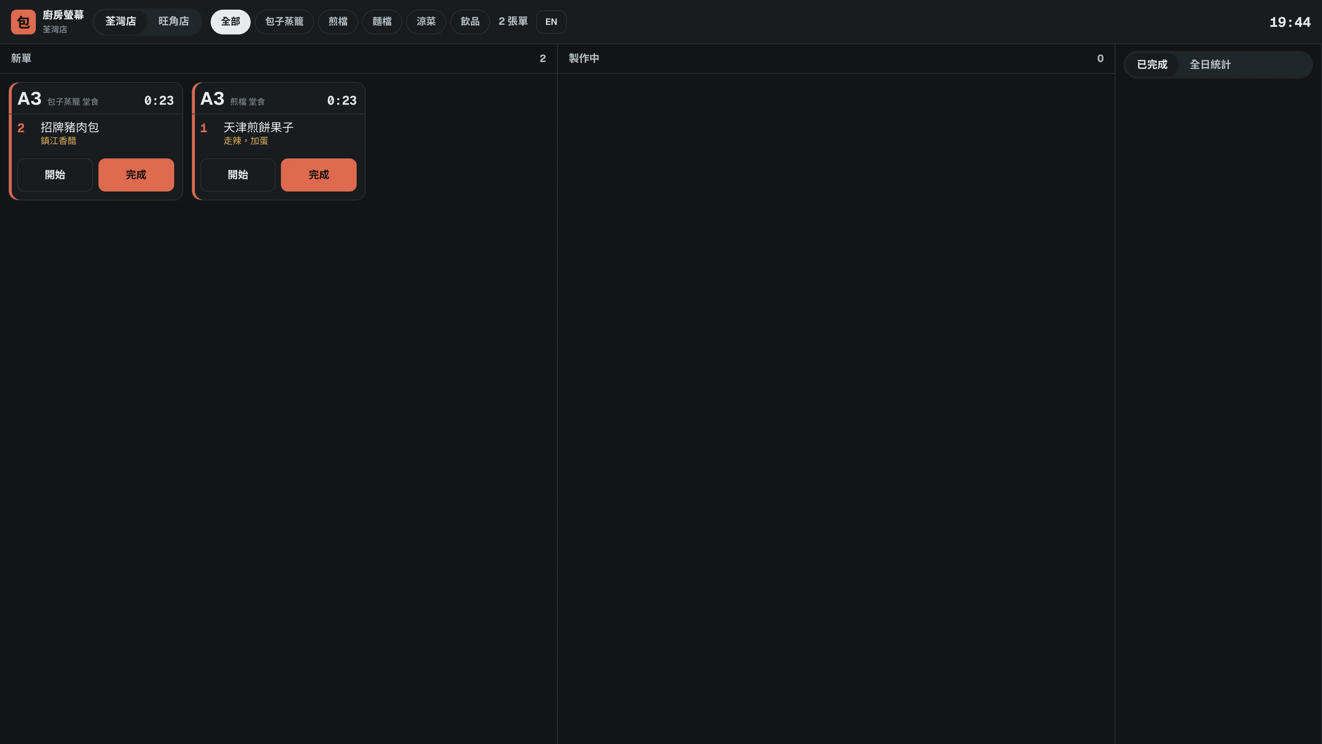Select the 全部 station filter
Screen dimensions: 1322x744
(230, 22)
